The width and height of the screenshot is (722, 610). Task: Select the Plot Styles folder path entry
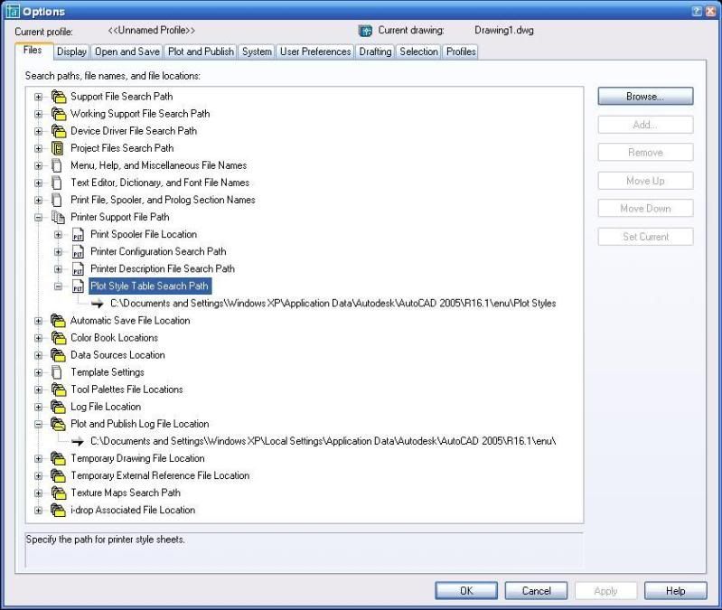coord(333,304)
